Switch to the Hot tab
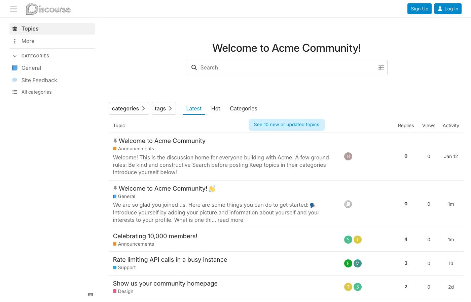 tap(216, 108)
